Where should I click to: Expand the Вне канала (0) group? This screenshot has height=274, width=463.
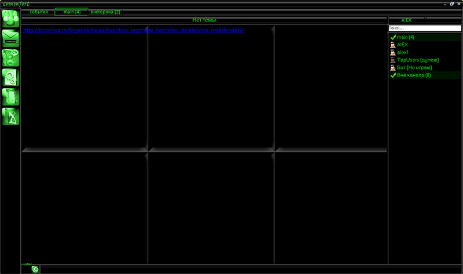coord(393,75)
